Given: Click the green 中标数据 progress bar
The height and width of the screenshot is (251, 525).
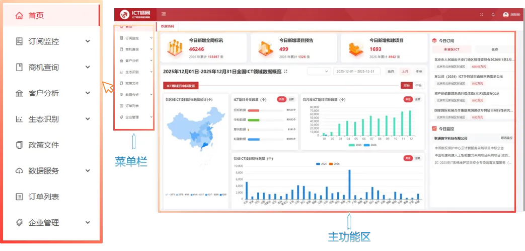Looking at the screenshot, I should pos(254,119).
